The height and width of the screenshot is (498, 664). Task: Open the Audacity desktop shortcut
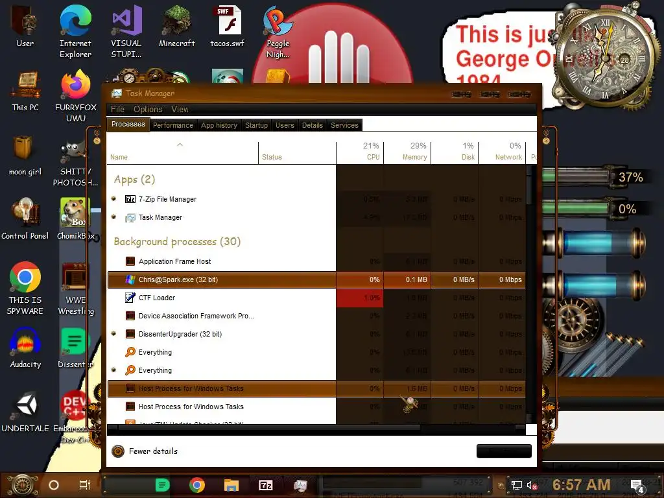25,348
